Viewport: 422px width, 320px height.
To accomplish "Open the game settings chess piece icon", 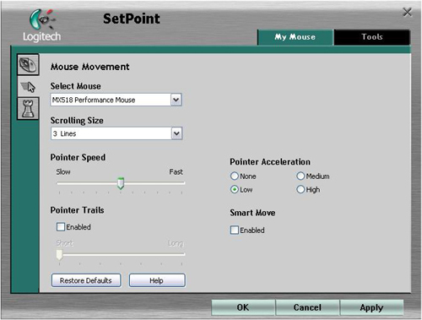I will pyautogui.click(x=28, y=109).
